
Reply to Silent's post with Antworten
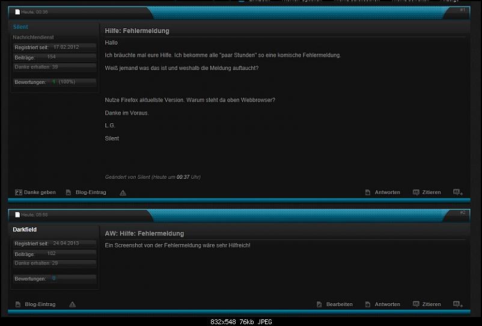(382, 192)
